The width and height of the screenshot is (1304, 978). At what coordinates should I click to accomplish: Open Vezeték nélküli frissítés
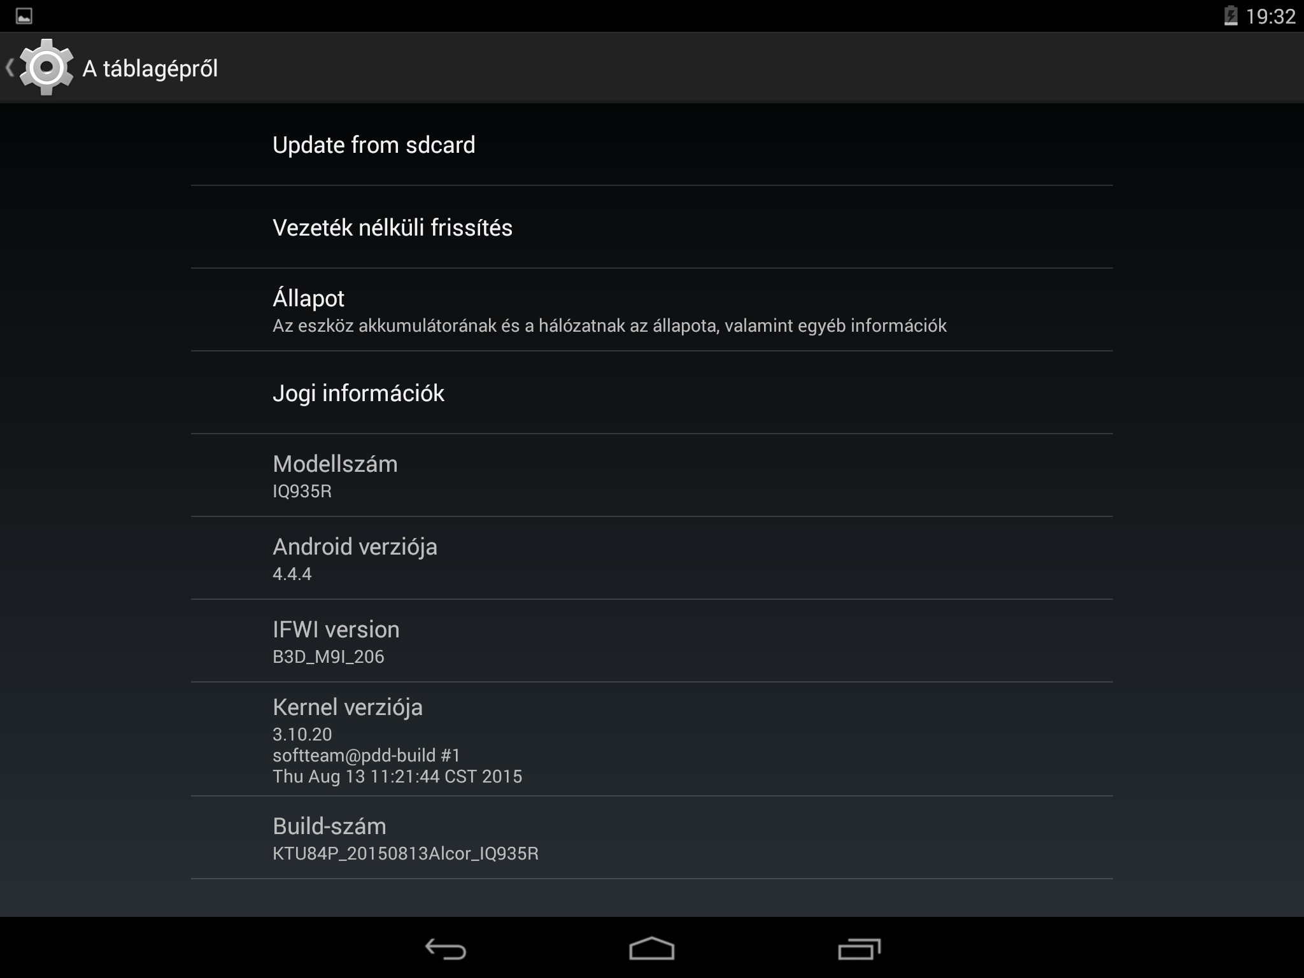651,227
